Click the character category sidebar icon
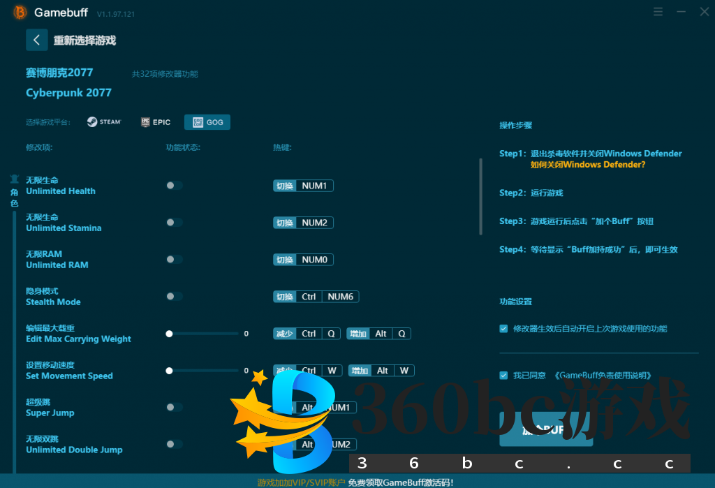Viewport: 715px width, 488px height. [14, 191]
